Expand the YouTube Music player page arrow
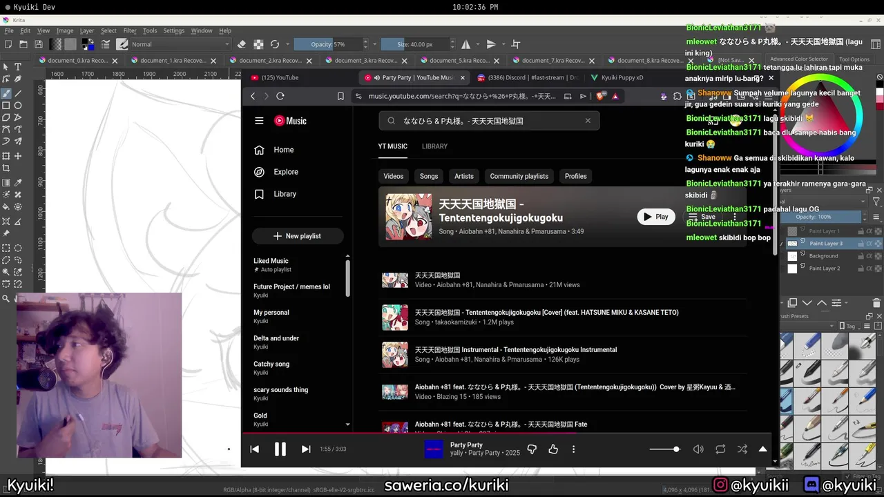Screen dimensions: 884x497 763,449
